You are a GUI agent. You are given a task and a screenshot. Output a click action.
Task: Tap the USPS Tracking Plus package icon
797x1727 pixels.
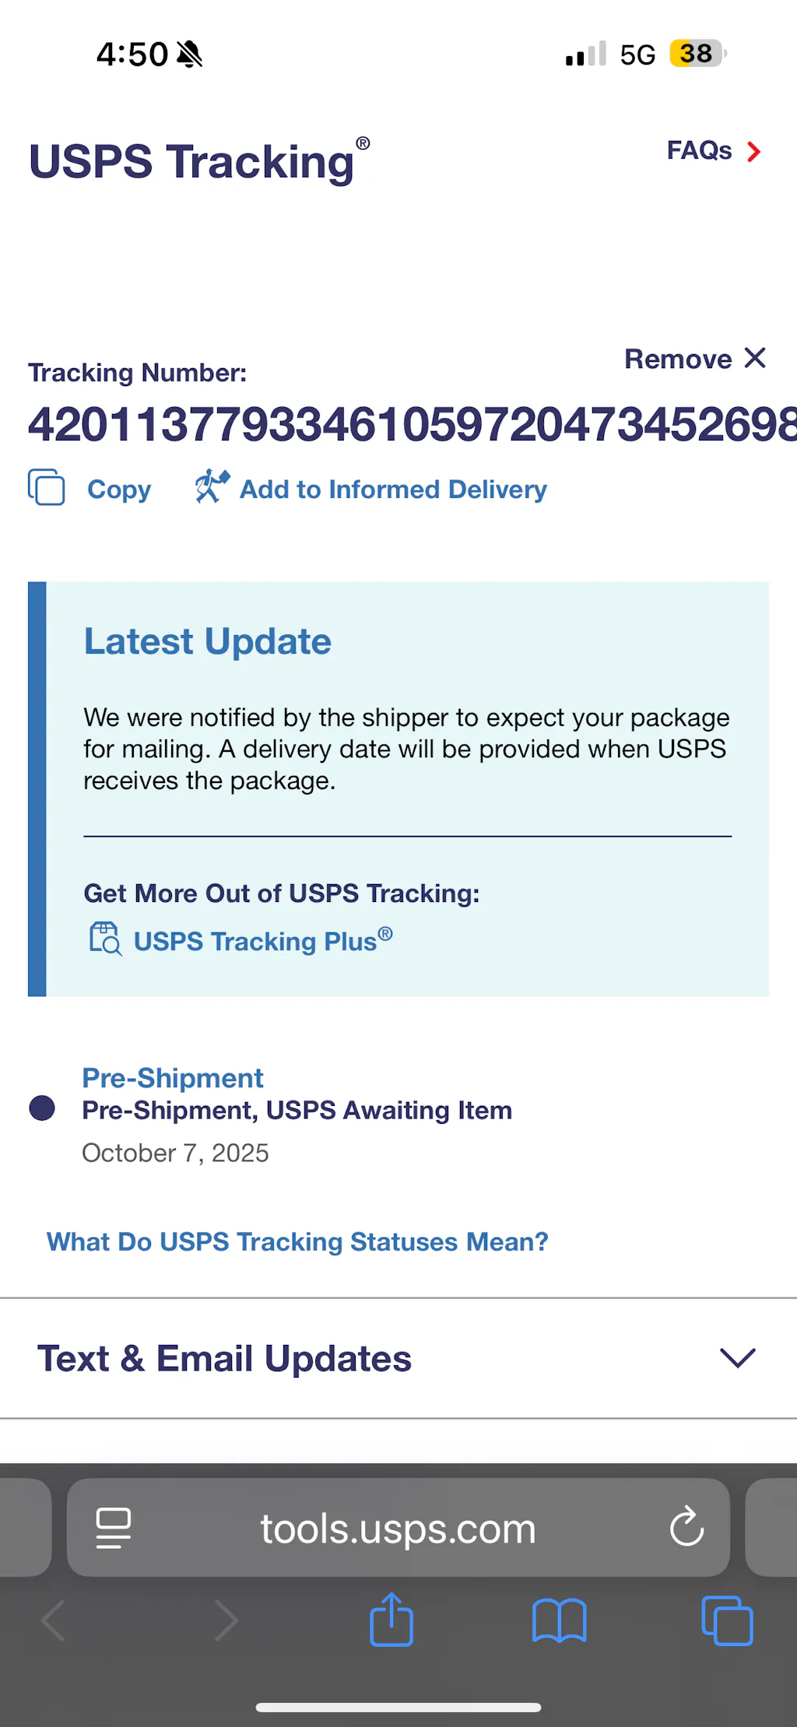105,939
